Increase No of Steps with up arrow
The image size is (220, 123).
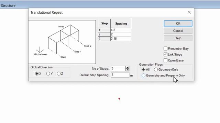(x=127, y=67)
